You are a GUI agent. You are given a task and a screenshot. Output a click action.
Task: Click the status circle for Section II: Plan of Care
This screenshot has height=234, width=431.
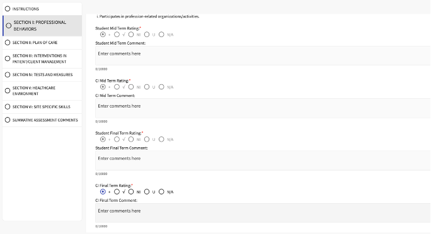click(x=8, y=43)
